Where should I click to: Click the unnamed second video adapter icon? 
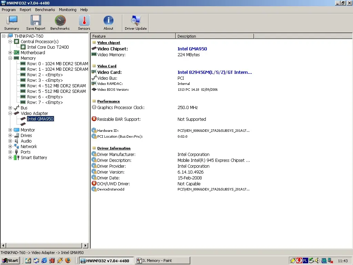pos(23,124)
